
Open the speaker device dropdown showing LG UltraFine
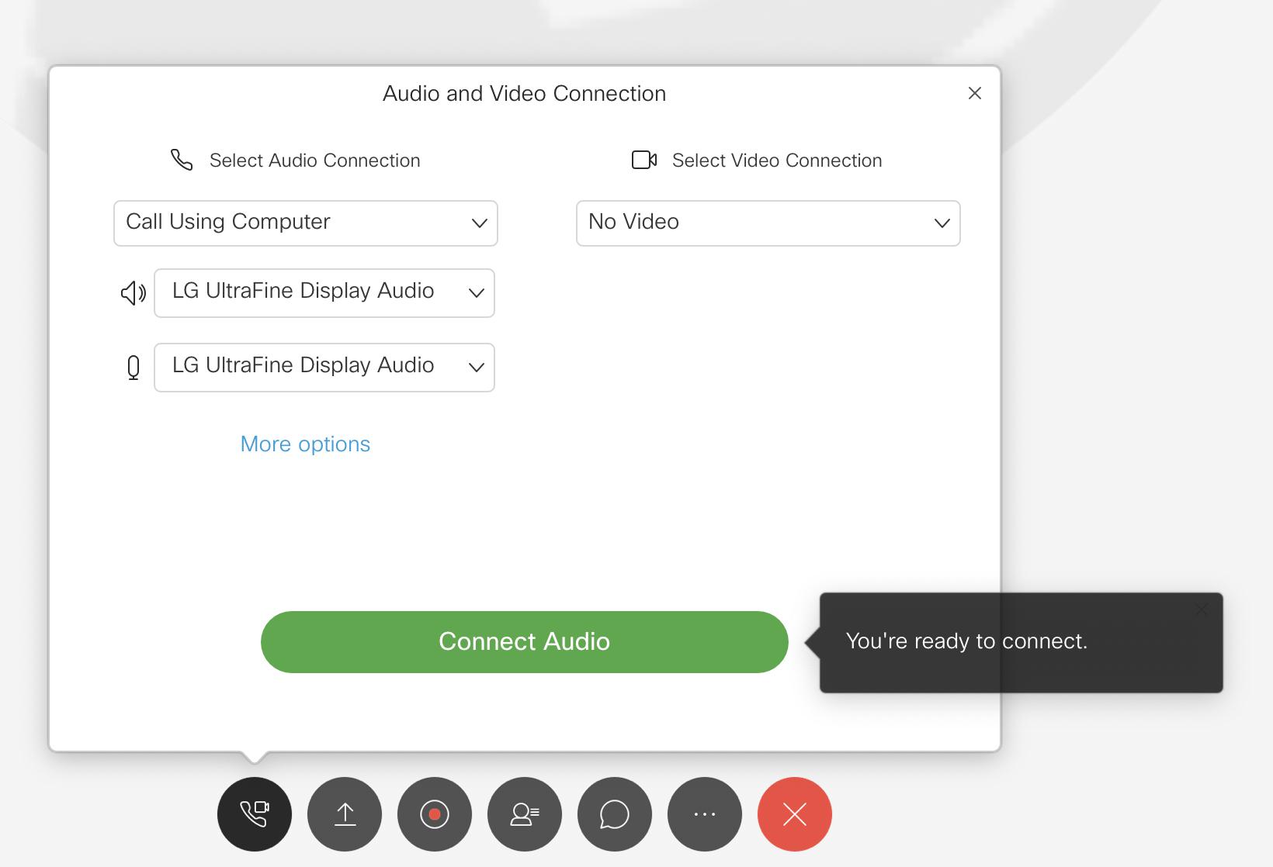tap(324, 292)
